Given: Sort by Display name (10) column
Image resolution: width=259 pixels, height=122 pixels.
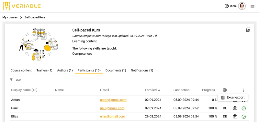Looking at the screenshot, I should (x=24, y=90).
